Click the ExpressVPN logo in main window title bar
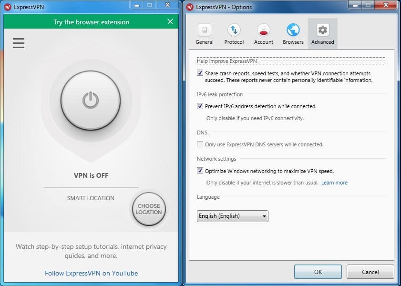Screen dimensions: 401x286 [x=8, y=7]
